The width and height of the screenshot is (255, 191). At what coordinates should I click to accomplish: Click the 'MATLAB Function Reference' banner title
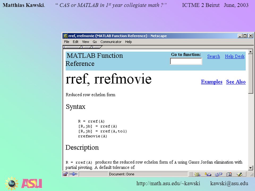[94, 60]
